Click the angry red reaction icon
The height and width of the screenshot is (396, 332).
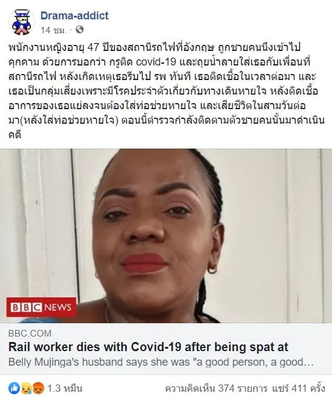click(x=38, y=388)
